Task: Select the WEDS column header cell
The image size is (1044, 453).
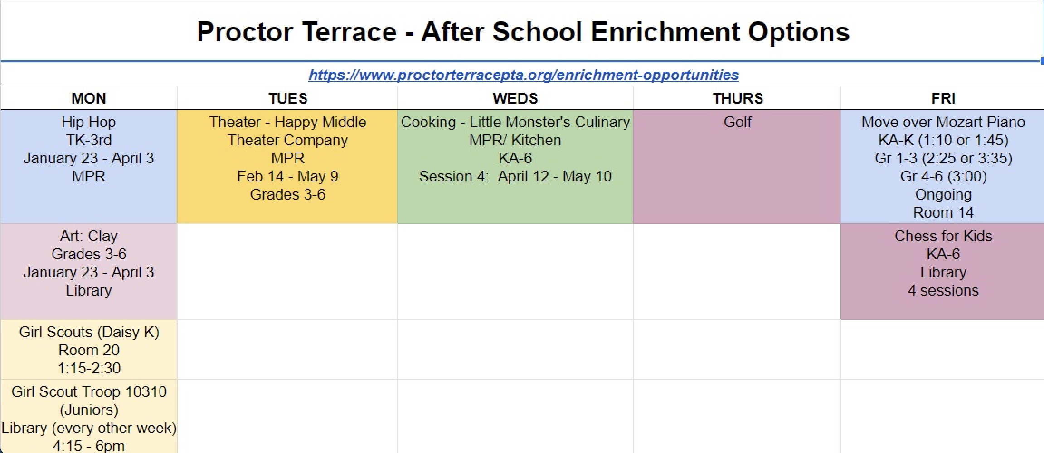Action: click(x=515, y=98)
